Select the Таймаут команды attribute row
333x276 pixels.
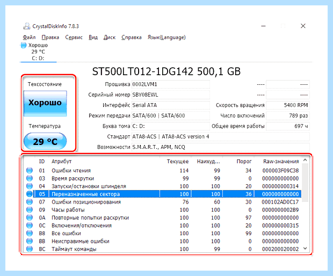click(x=162, y=249)
